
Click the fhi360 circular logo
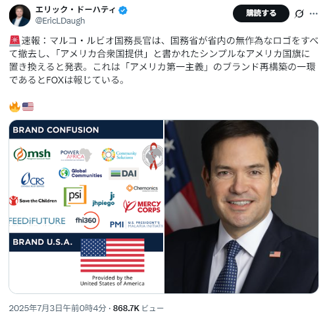pos(87,220)
